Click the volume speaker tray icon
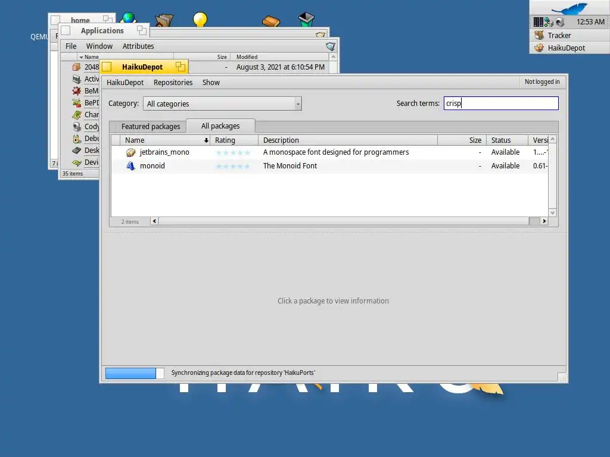 tap(559, 22)
